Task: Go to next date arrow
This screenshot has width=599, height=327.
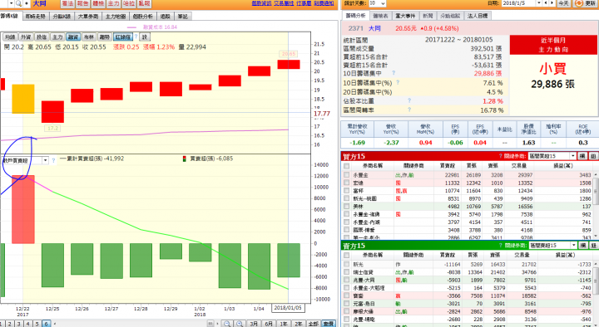Action: pos(552,3)
